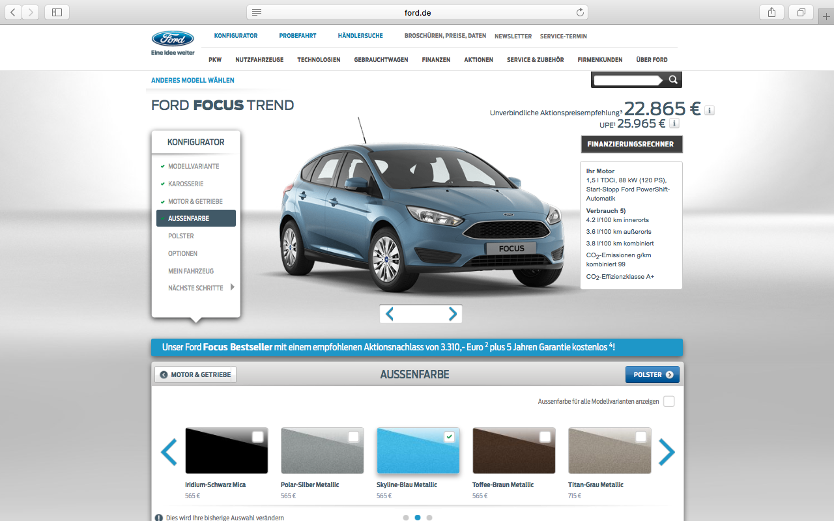The width and height of the screenshot is (834, 521).
Task: Select the third colour page dot
Action: [x=429, y=518]
